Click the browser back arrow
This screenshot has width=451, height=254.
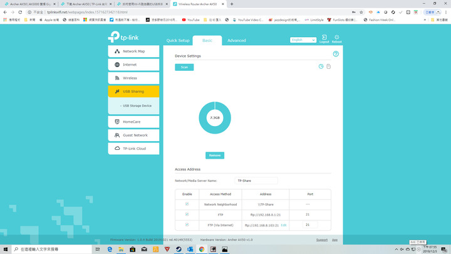pos(5,12)
